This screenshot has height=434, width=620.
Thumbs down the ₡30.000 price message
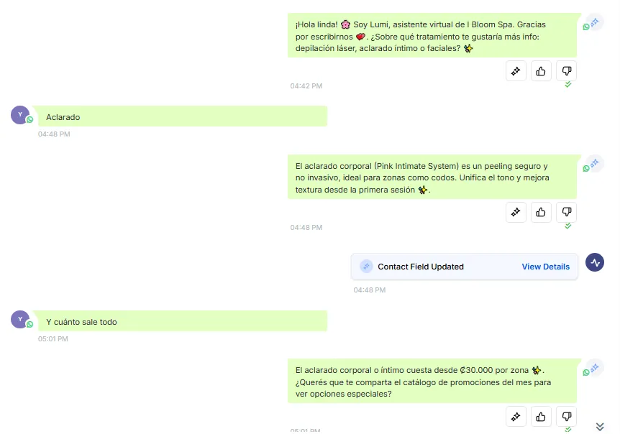(566, 417)
